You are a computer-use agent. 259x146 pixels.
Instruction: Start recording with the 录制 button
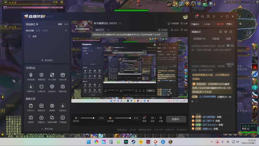pyautogui.click(x=152, y=119)
